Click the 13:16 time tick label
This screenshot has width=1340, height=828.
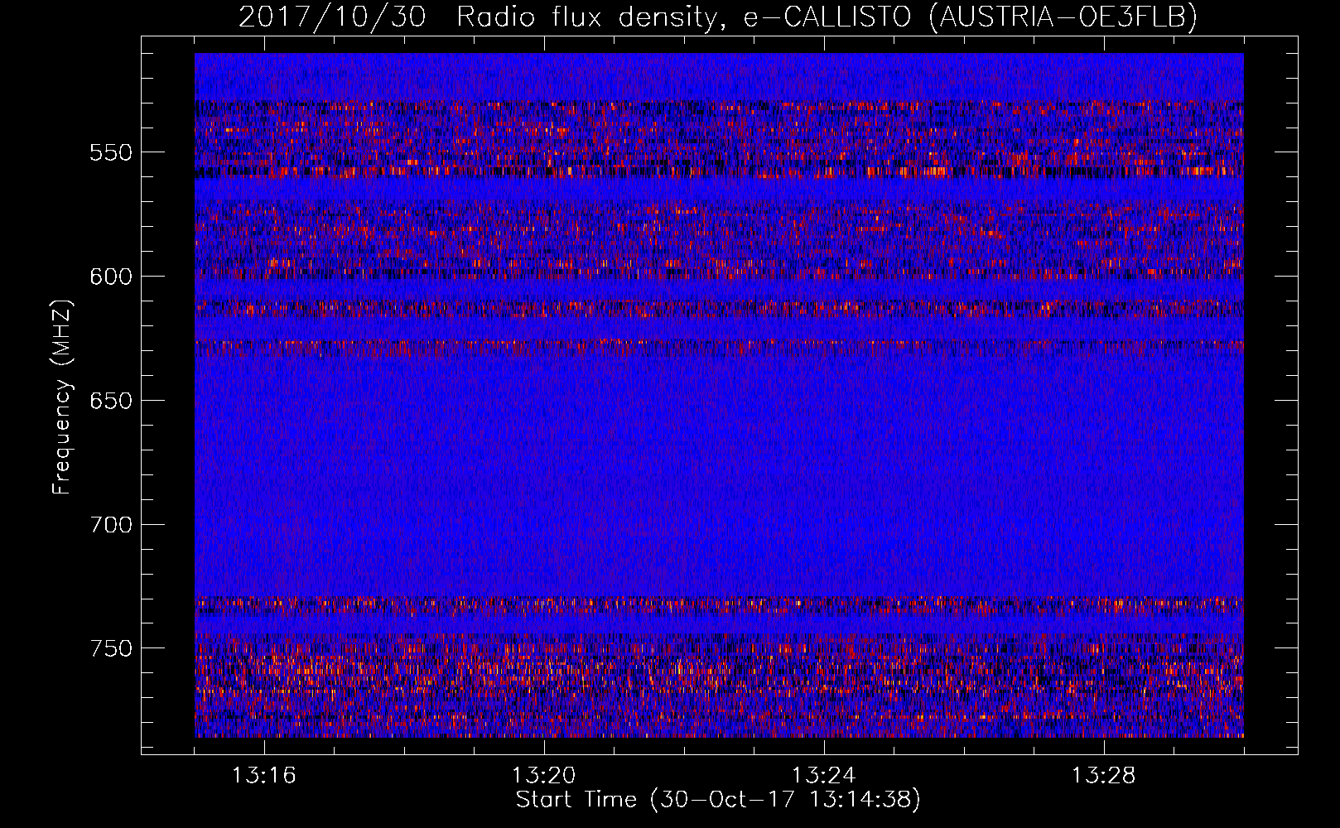point(263,776)
